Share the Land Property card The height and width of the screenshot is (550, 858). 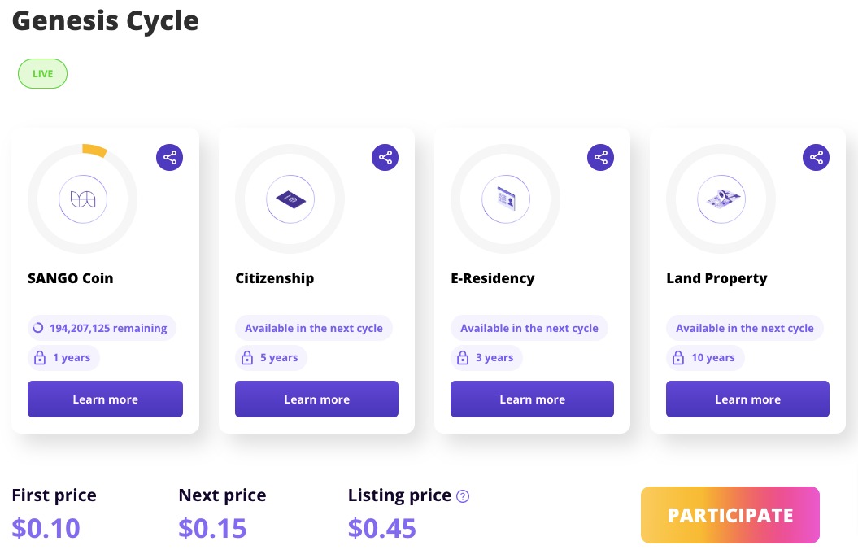(x=816, y=157)
